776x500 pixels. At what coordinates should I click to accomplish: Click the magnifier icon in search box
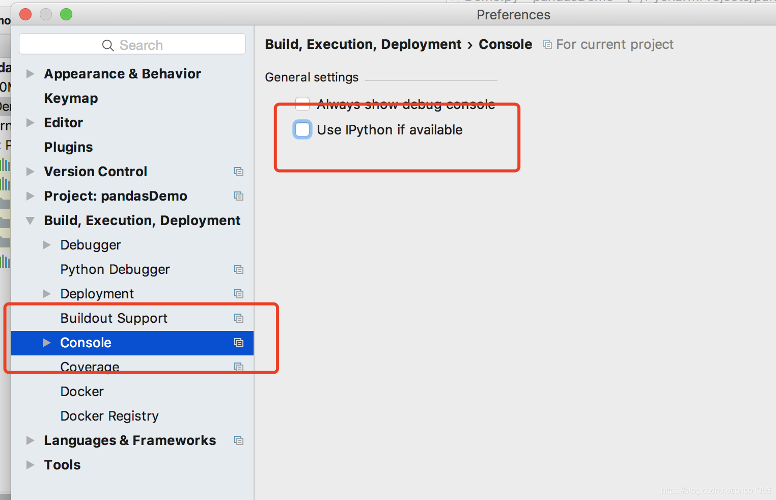click(x=108, y=45)
